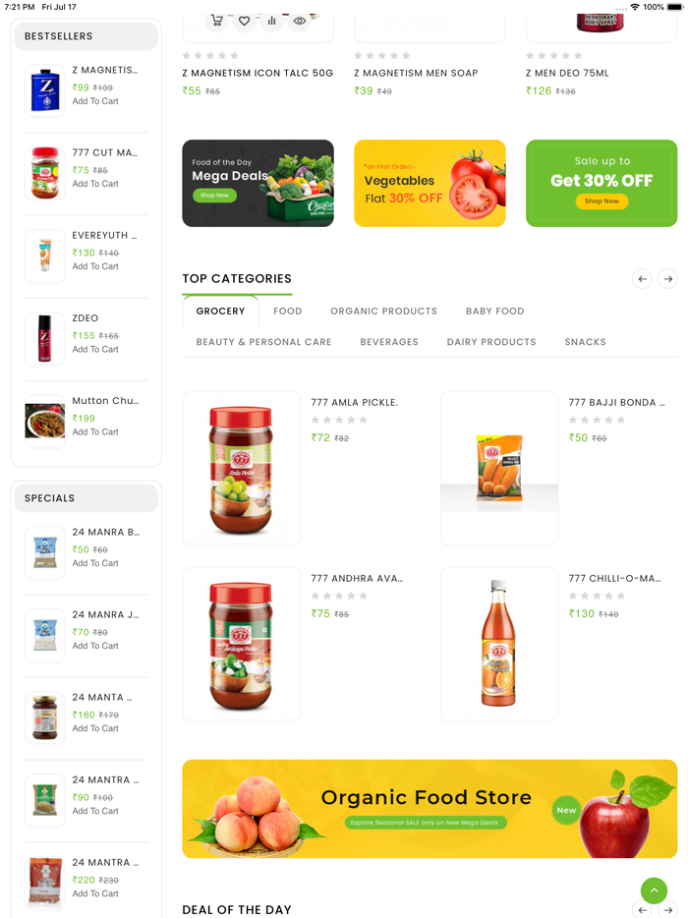Click the Organic Food Store banner

click(x=430, y=809)
